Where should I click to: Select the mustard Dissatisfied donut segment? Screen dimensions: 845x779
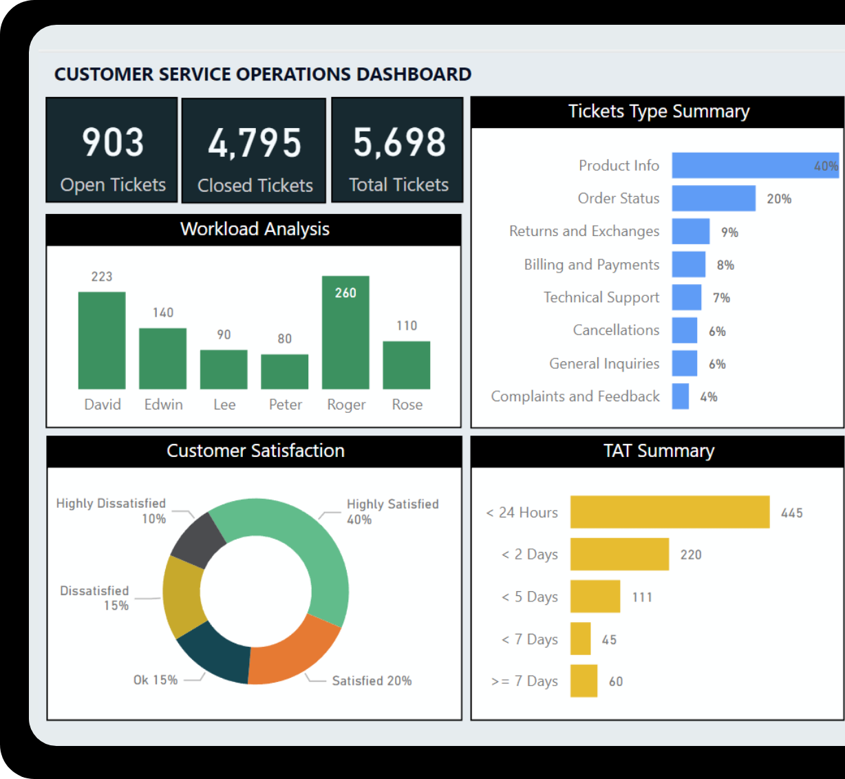182,596
